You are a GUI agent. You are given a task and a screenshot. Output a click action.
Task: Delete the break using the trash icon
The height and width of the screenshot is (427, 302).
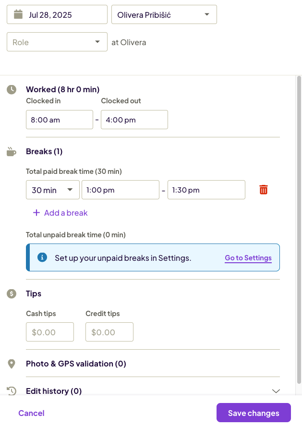coord(263,189)
